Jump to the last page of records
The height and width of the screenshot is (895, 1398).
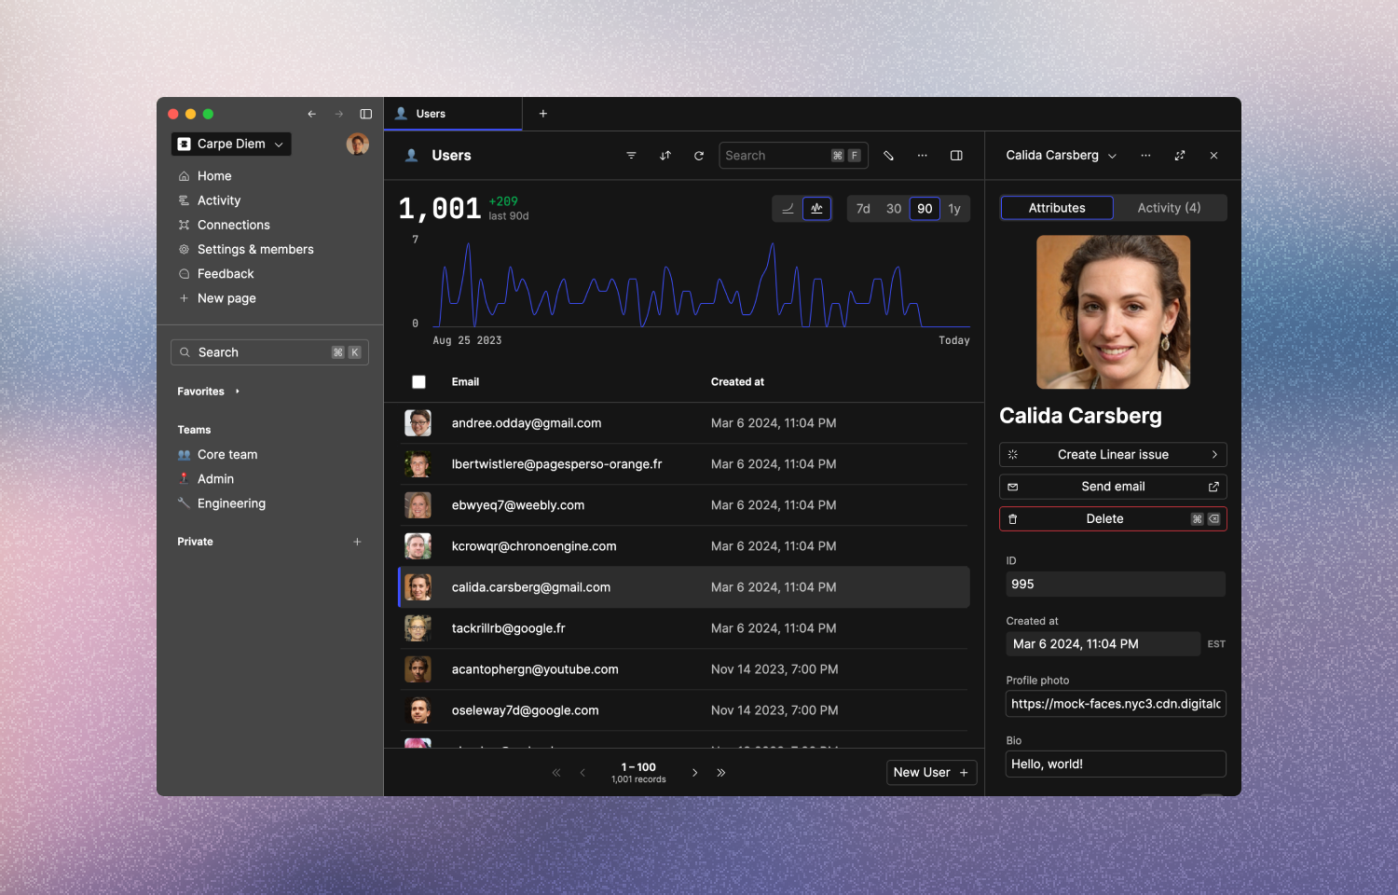point(721,773)
